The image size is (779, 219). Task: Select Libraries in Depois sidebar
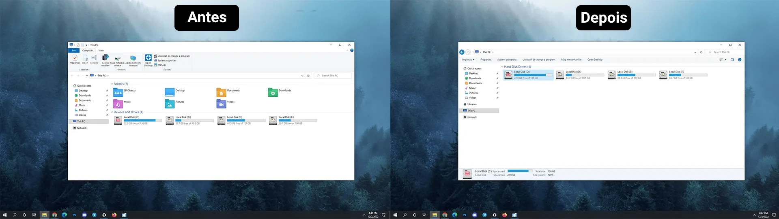pos(470,104)
